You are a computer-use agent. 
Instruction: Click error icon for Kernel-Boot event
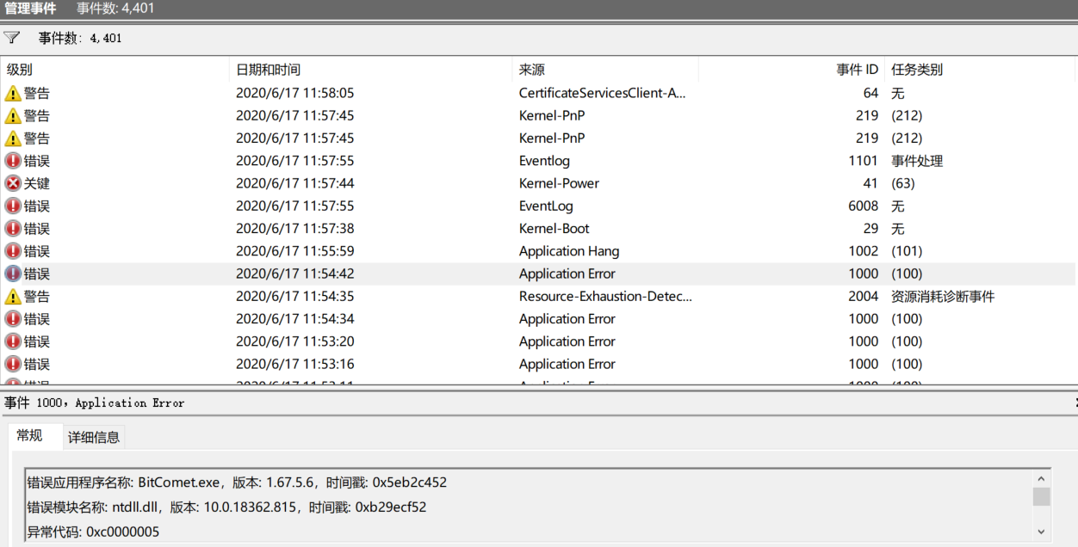point(13,229)
